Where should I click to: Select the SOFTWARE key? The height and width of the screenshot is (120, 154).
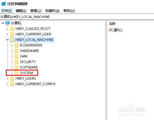click(x=29, y=67)
